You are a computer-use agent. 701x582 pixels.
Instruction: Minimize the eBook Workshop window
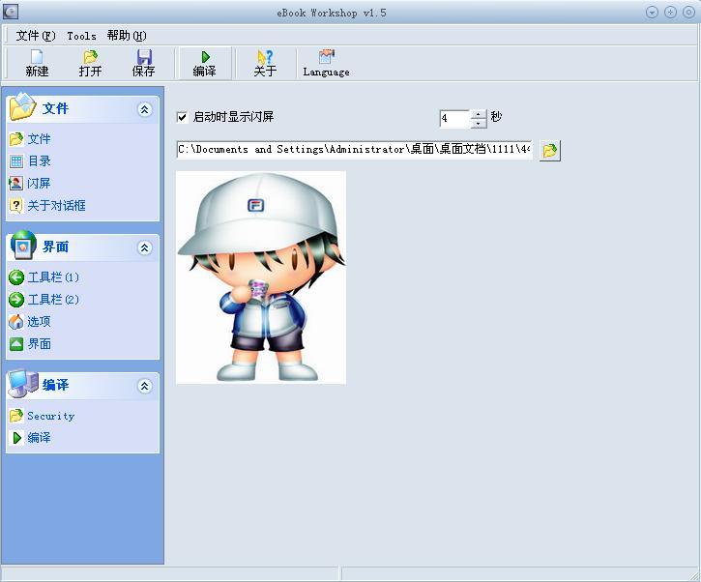click(653, 12)
